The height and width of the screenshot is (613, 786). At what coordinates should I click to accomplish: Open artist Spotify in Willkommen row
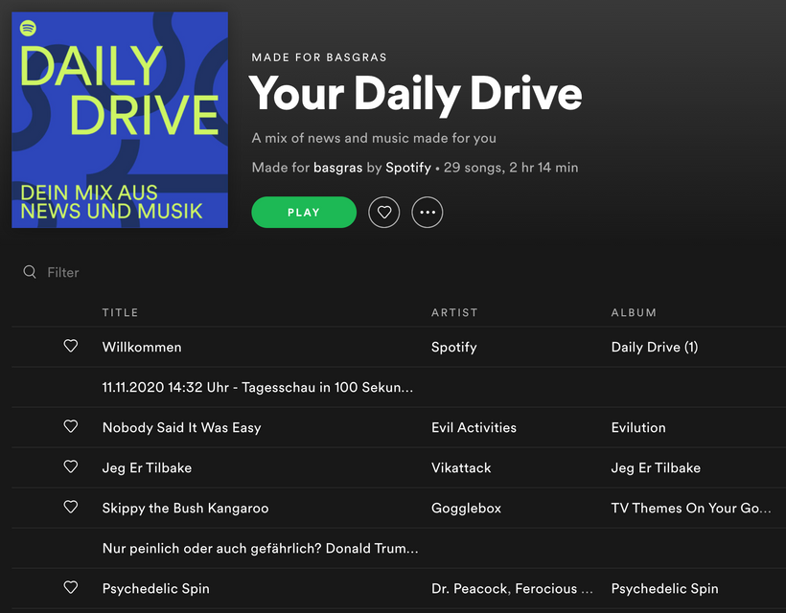(x=454, y=347)
